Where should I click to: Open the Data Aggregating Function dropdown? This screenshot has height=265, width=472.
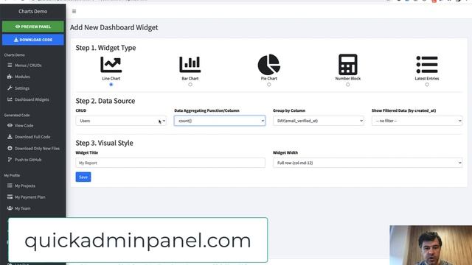click(220, 121)
